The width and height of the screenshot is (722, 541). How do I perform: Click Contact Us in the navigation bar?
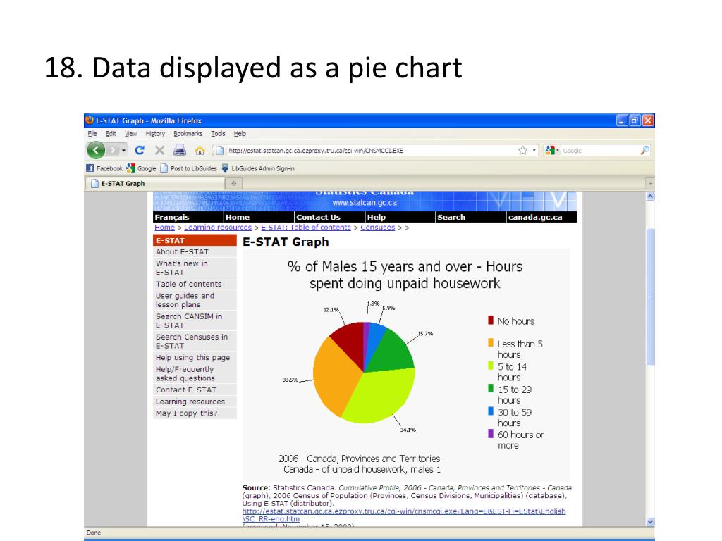(x=318, y=217)
